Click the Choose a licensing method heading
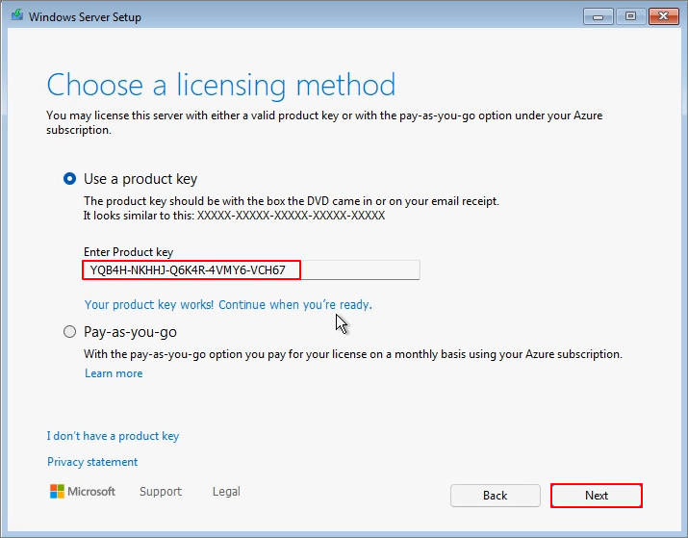This screenshot has width=688, height=538. 221,85
